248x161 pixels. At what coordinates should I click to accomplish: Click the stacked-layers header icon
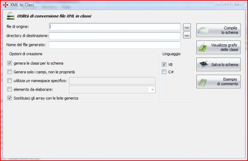point(11,16)
